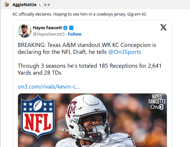Open the X logo in tweet corner

(163, 27)
